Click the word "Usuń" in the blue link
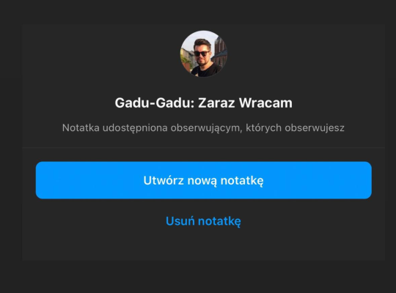The width and height of the screenshot is (396, 293). point(180,221)
